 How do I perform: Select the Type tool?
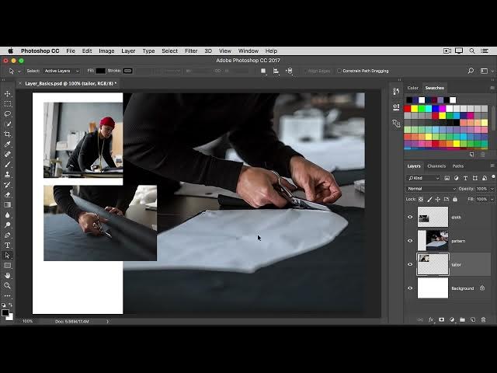coord(8,245)
